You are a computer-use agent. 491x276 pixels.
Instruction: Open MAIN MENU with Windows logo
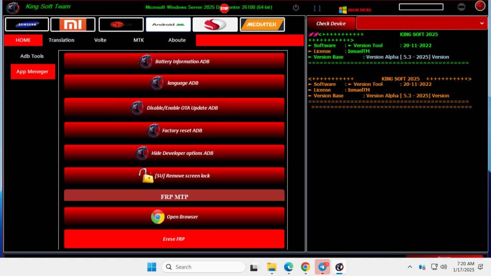coord(355,10)
